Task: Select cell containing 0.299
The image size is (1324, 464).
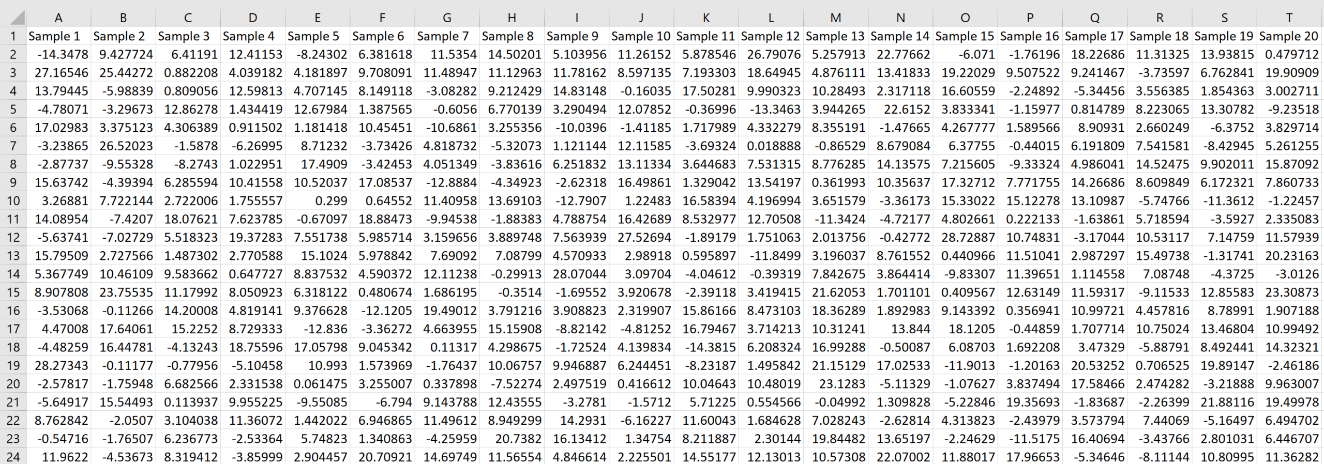Action: pos(318,201)
